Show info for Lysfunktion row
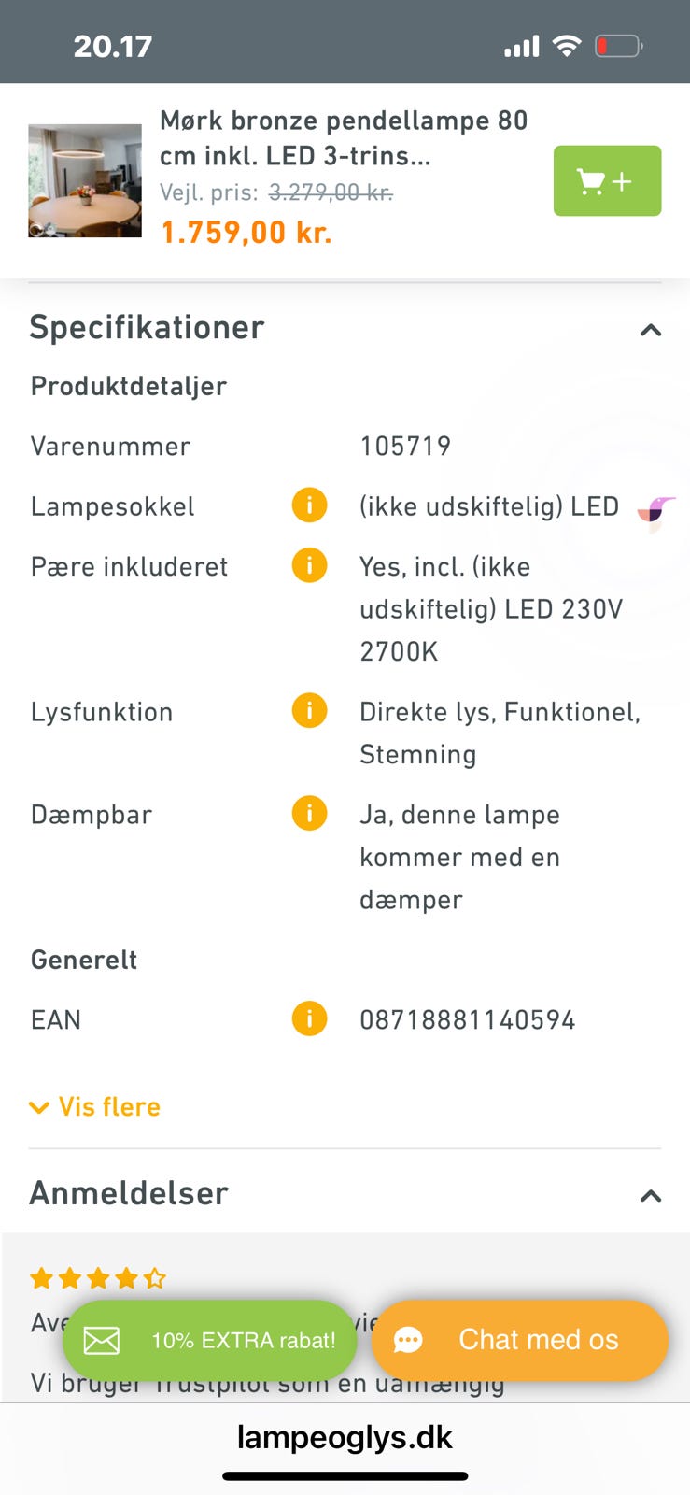 tap(309, 711)
